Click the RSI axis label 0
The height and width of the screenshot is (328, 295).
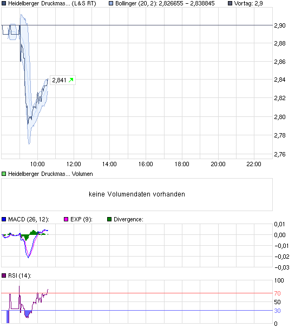(276, 324)
